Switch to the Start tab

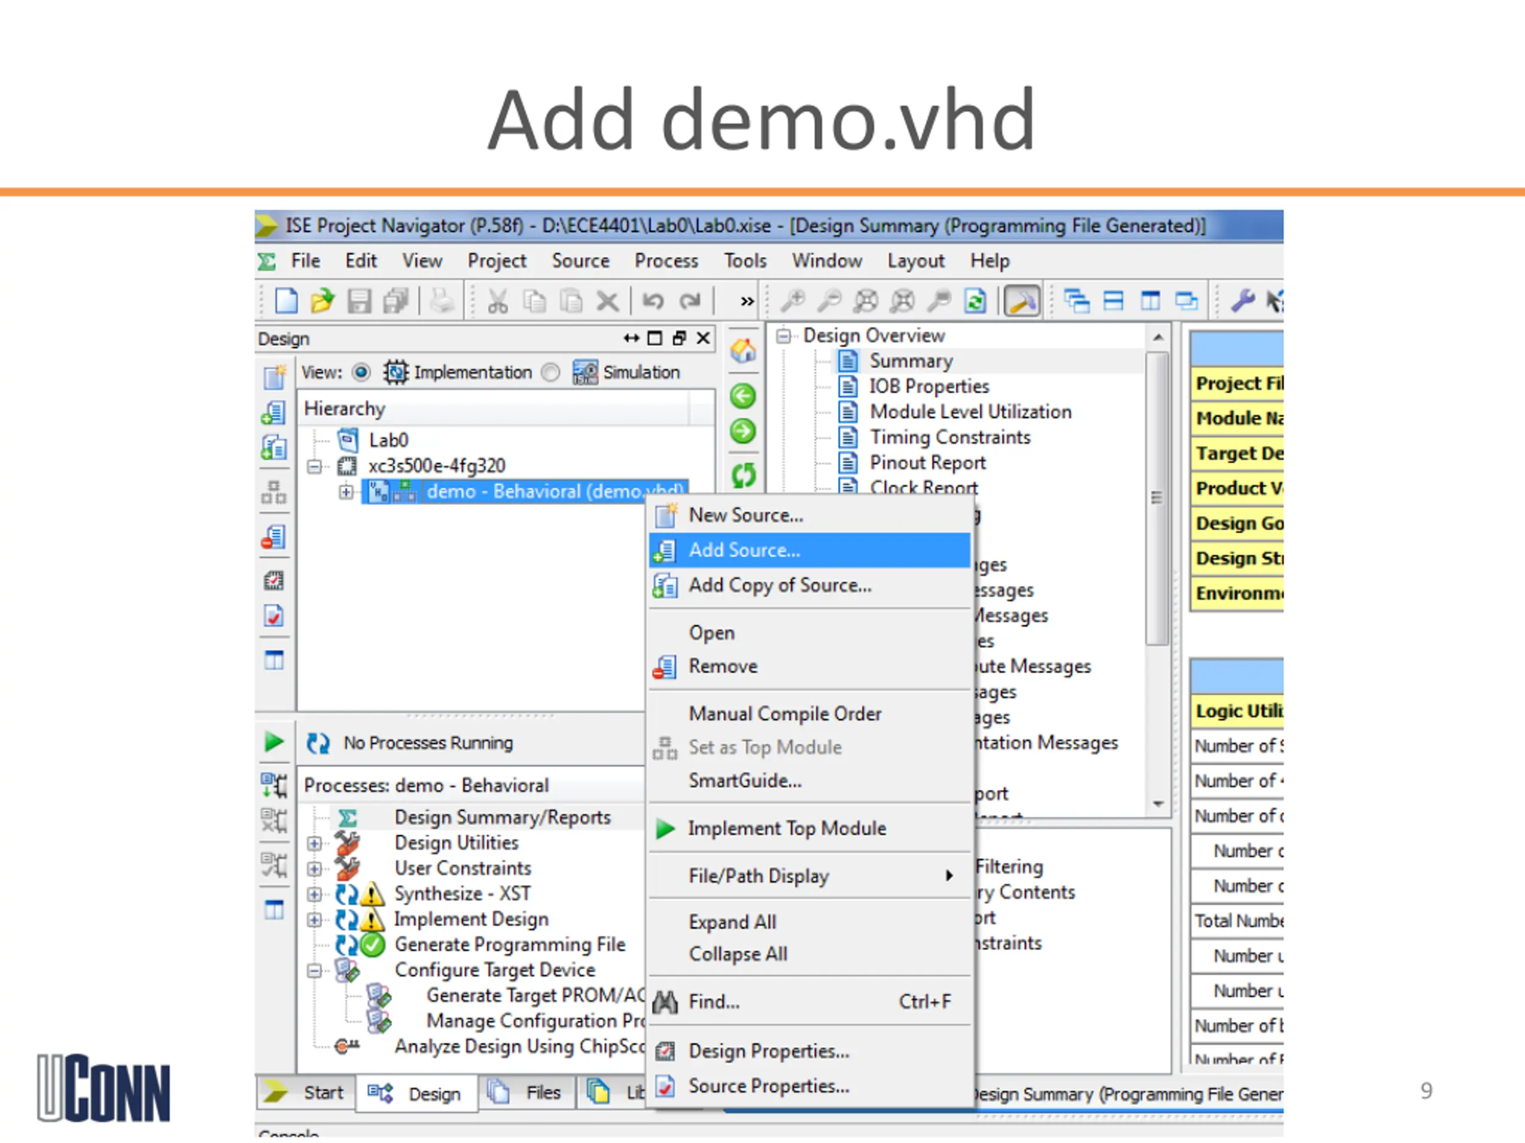click(307, 1093)
